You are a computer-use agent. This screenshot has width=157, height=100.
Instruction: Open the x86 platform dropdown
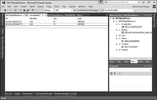coord(64,10)
